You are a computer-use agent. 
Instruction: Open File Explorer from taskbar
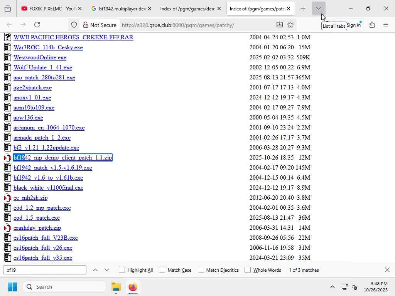tap(116, 287)
